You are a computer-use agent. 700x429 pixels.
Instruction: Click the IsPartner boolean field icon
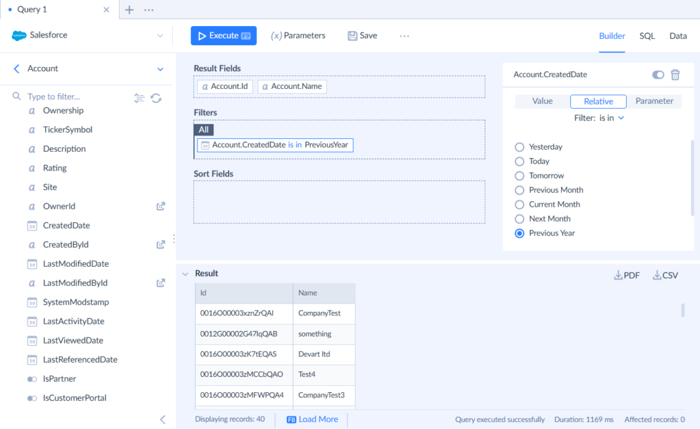[32, 379]
